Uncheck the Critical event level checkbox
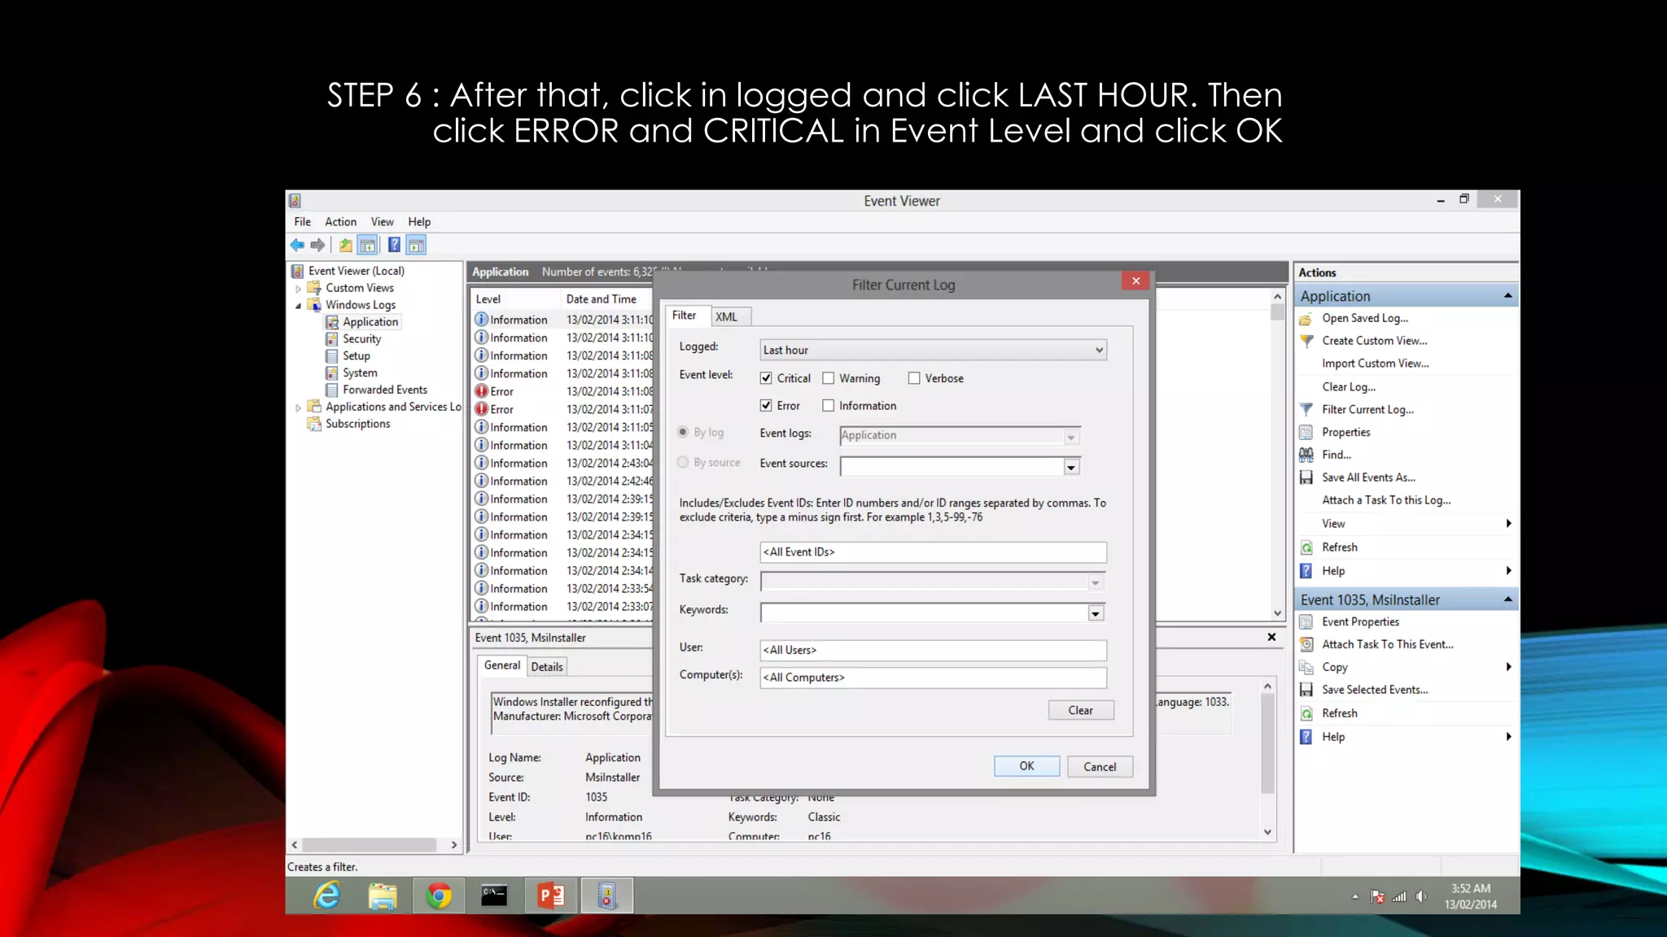The width and height of the screenshot is (1667, 937). (766, 378)
